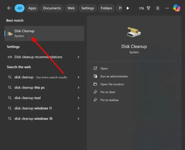Select 'disk cleanup windows 11' suggestion

44,108
